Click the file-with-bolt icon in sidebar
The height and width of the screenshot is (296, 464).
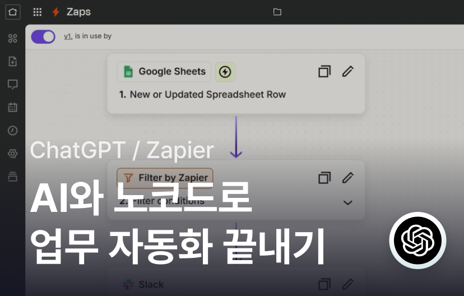(x=12, y=62)
